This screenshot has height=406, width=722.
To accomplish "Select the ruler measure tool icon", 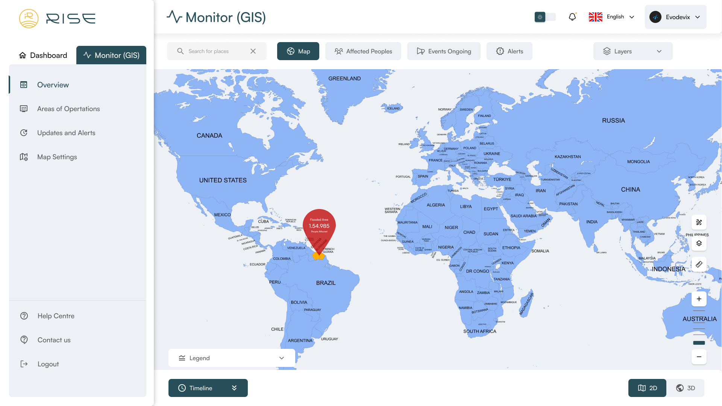I will (x=699, y=264).
